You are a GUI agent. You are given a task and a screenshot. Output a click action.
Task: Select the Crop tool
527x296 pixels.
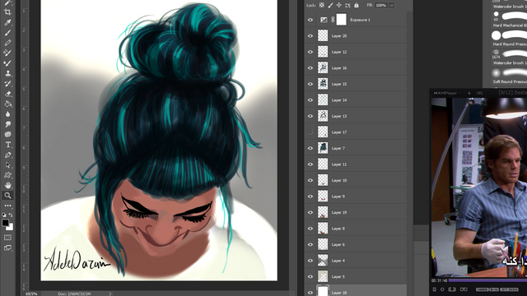pyautogui.click(x=7, y=12)
